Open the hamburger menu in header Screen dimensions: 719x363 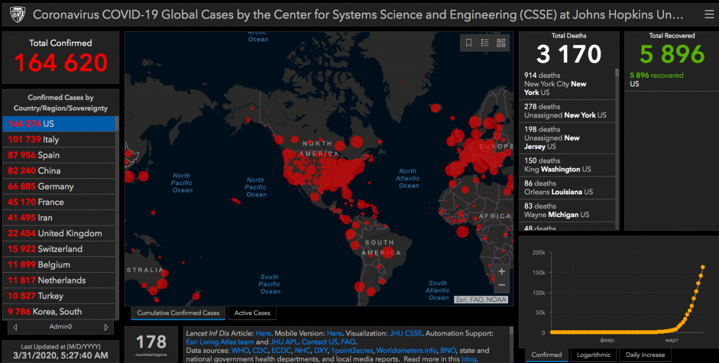point(709,14)
